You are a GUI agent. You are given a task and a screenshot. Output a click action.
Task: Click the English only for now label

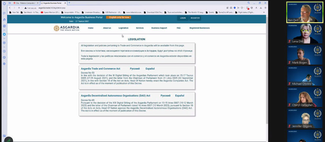tap(118, 18)
